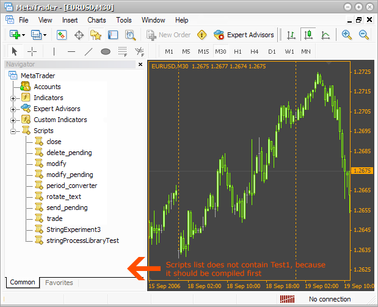Switch to the M15 timeframe

point(203,51)
